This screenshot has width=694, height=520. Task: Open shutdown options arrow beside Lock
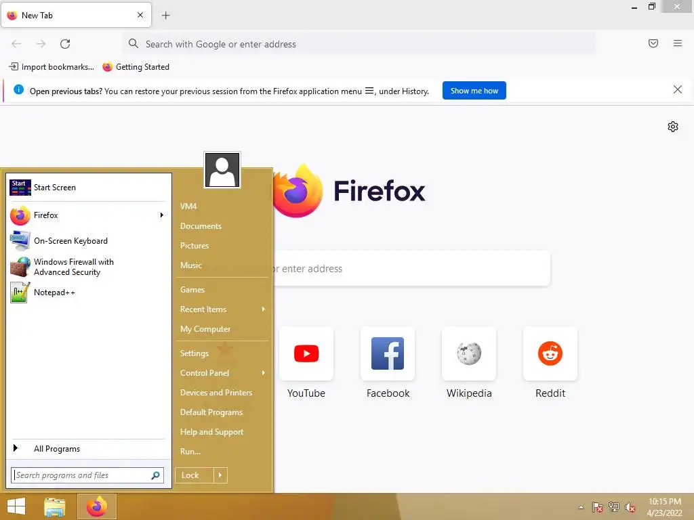point(220,475)
